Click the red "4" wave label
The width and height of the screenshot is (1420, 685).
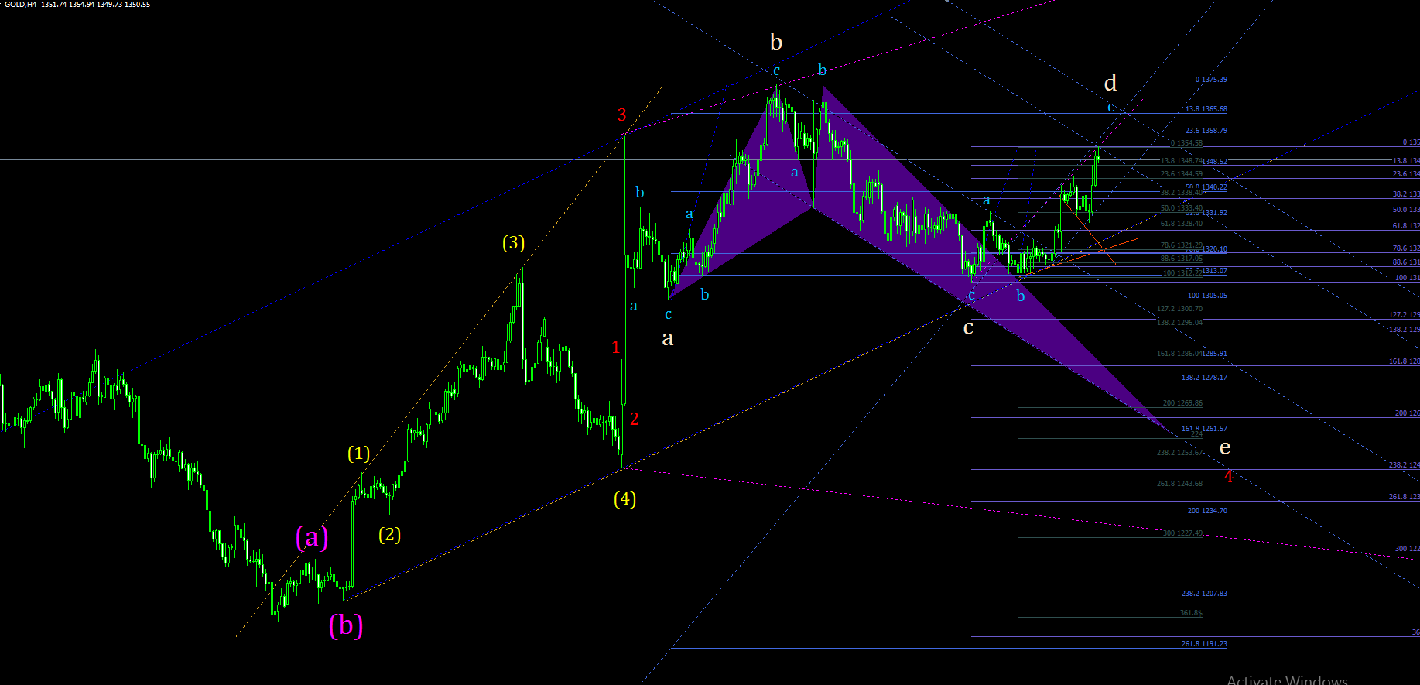[1228, 477]
